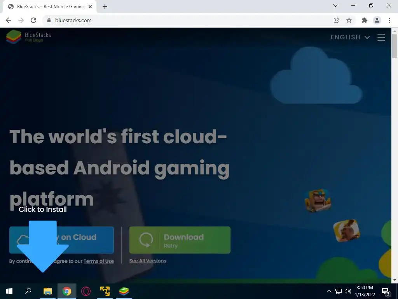The height and width of the screenshot is (299, 398).
Task: Bookmark this page with the star
Action: (x=349, y=20)
